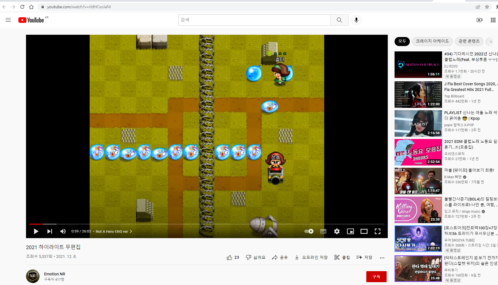Select the '크레이지 아케이드' filter chip
The image size is (498, 285).
click(432, 41)
